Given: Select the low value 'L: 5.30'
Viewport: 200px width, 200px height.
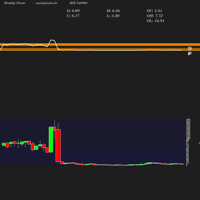Looking at the screenshot, I should click(113, 16).
